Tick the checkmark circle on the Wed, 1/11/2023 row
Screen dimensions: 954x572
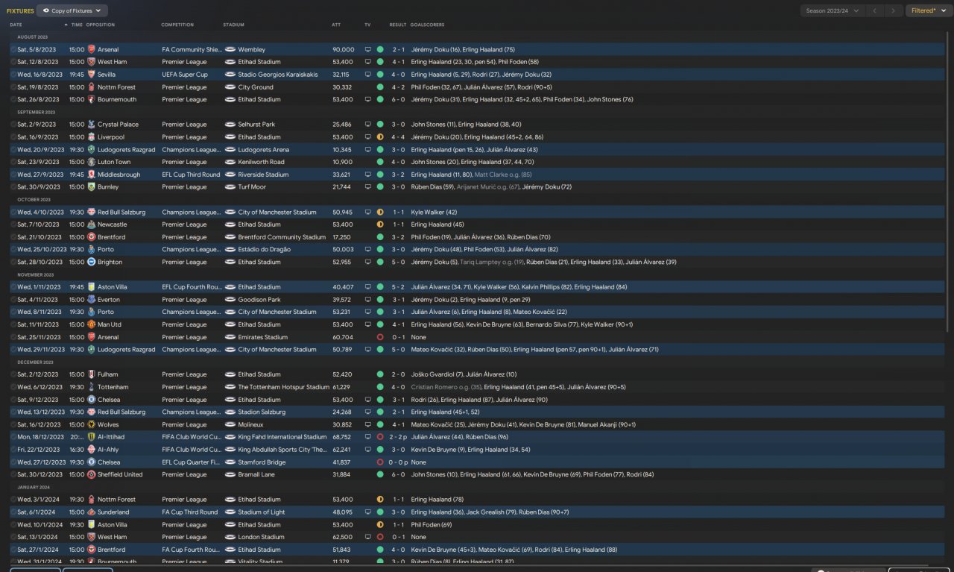click(x=13, y=287)
